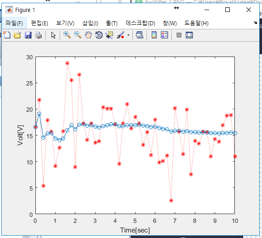Viewport: 262px width, 238px height.
Task: Print the figure using the printer icon
Action: point(39,35)
